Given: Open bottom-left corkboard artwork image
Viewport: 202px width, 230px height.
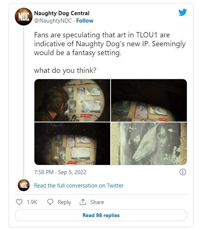Looking at the screenshot, I should pyautogui.click(x=72, y=144).
